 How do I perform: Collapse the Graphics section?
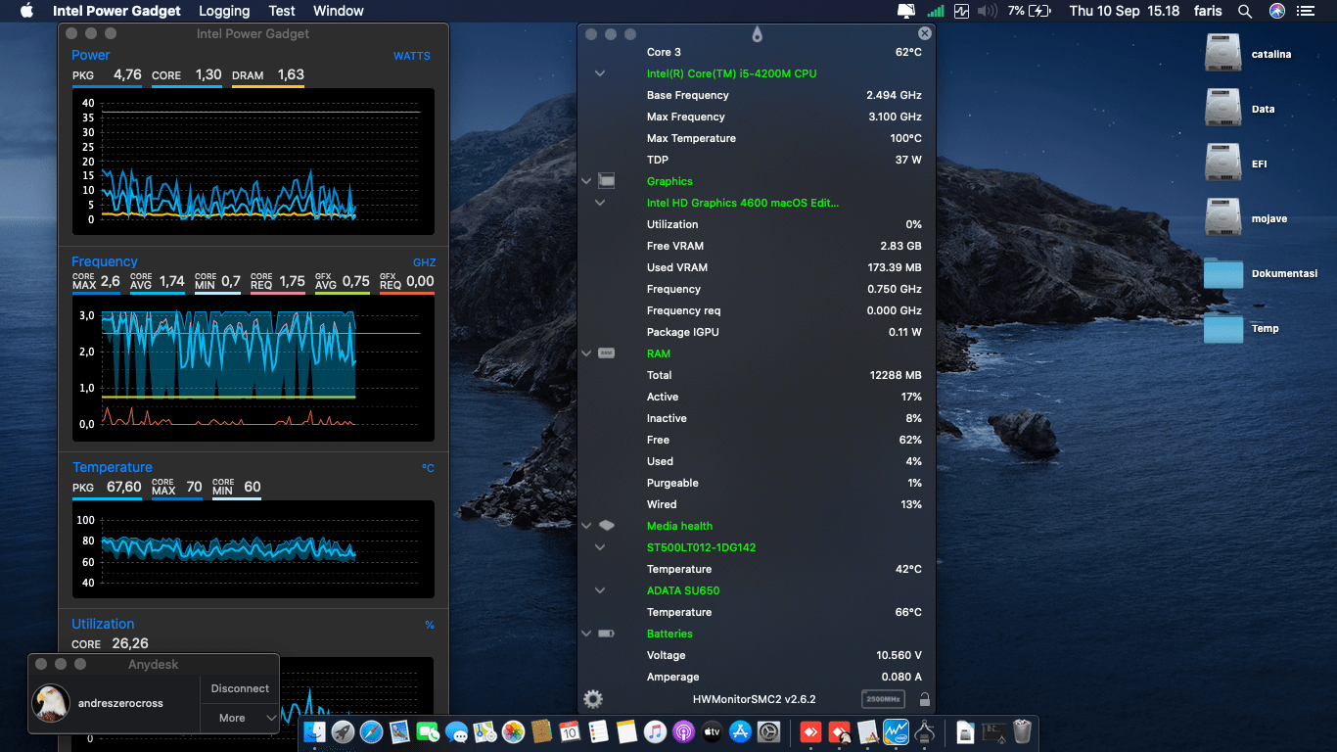click(586, 181)
